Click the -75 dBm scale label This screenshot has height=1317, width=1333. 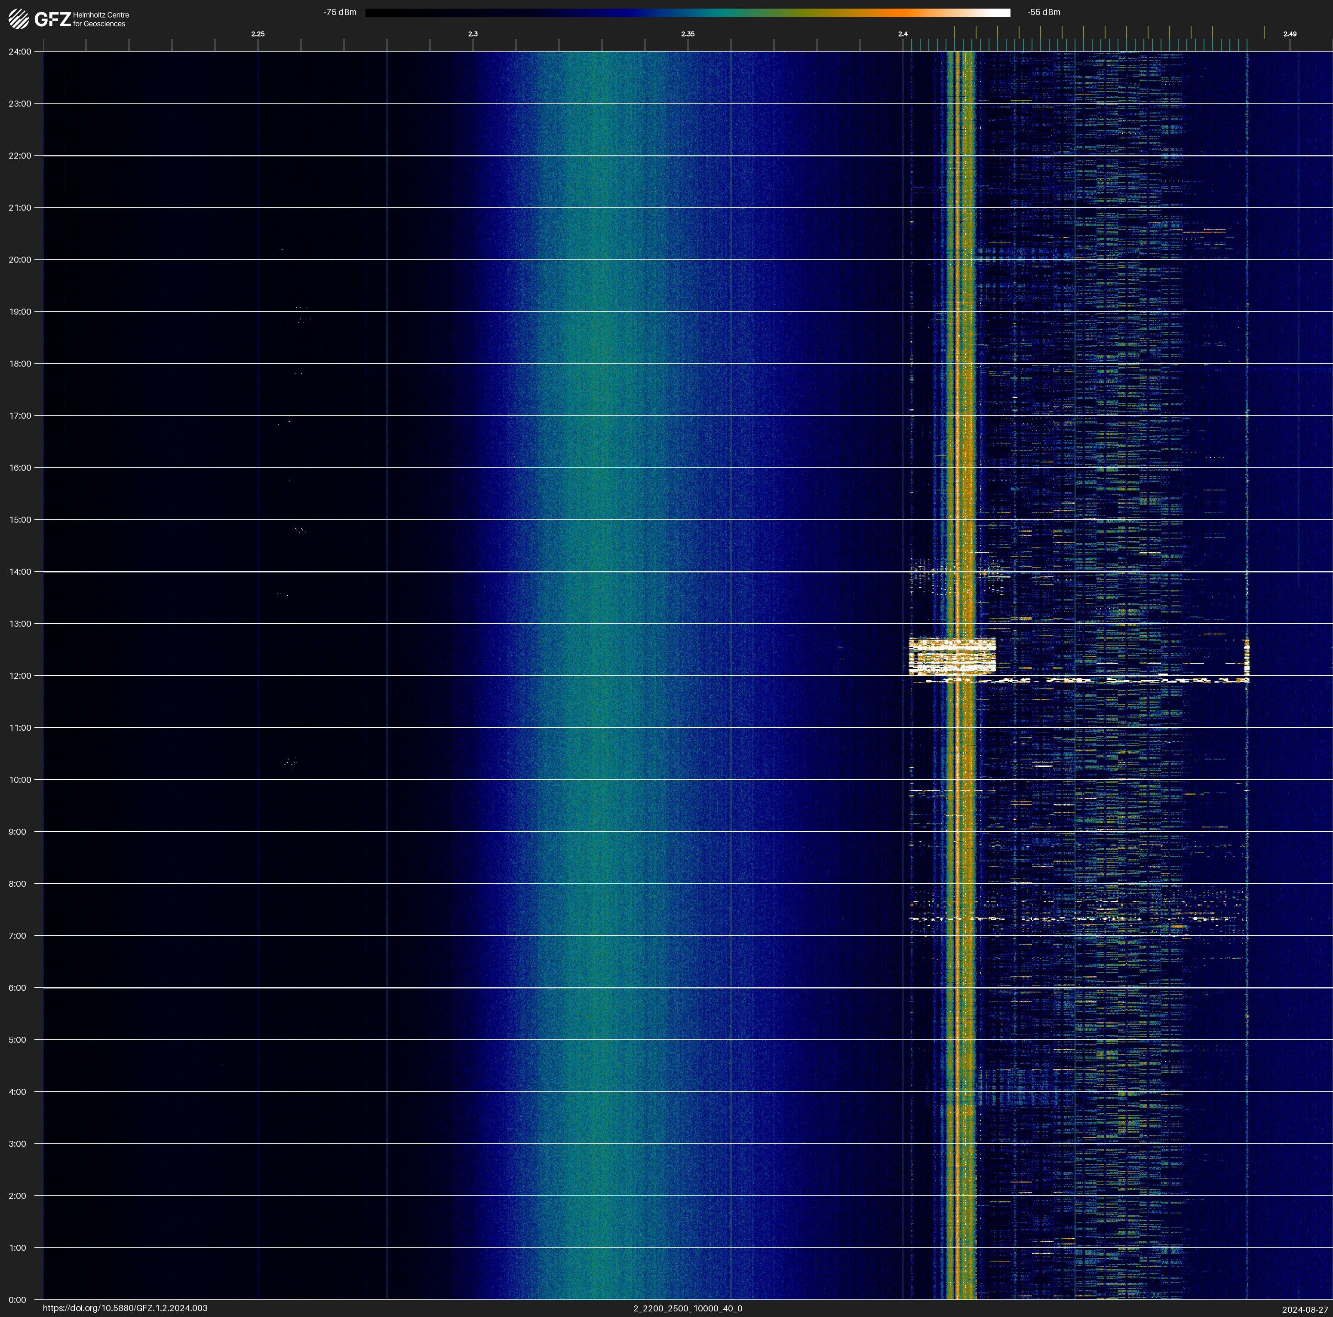click(x=340, y=12)
